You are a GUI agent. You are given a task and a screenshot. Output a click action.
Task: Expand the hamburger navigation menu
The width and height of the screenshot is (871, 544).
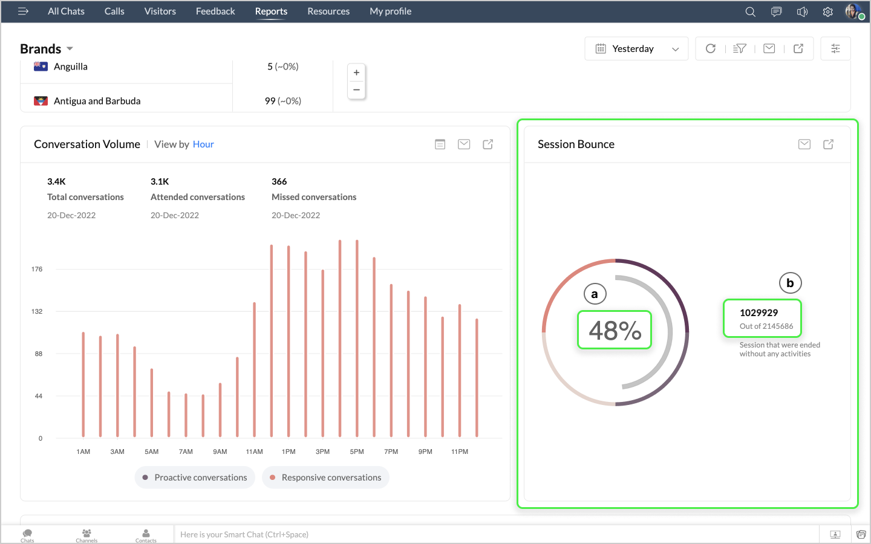23,11
